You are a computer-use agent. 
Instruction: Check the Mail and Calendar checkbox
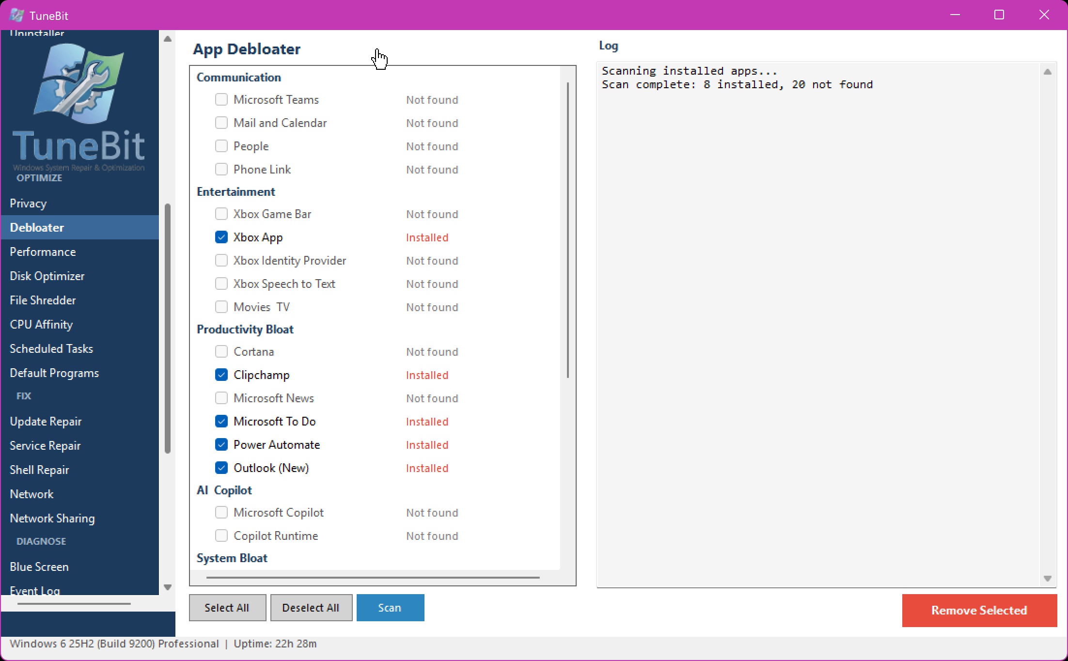(x=221, y=123)
